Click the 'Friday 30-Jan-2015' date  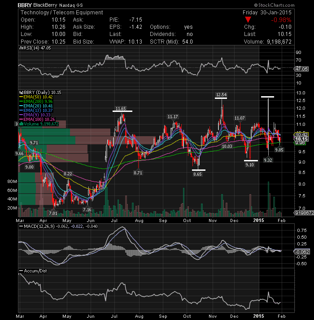[x=267, y=13]
